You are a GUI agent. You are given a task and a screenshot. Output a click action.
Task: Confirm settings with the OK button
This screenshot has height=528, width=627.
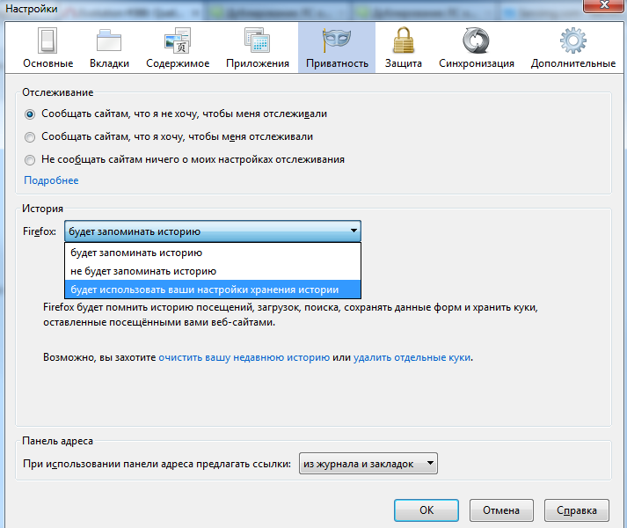(x=427, y=510)
